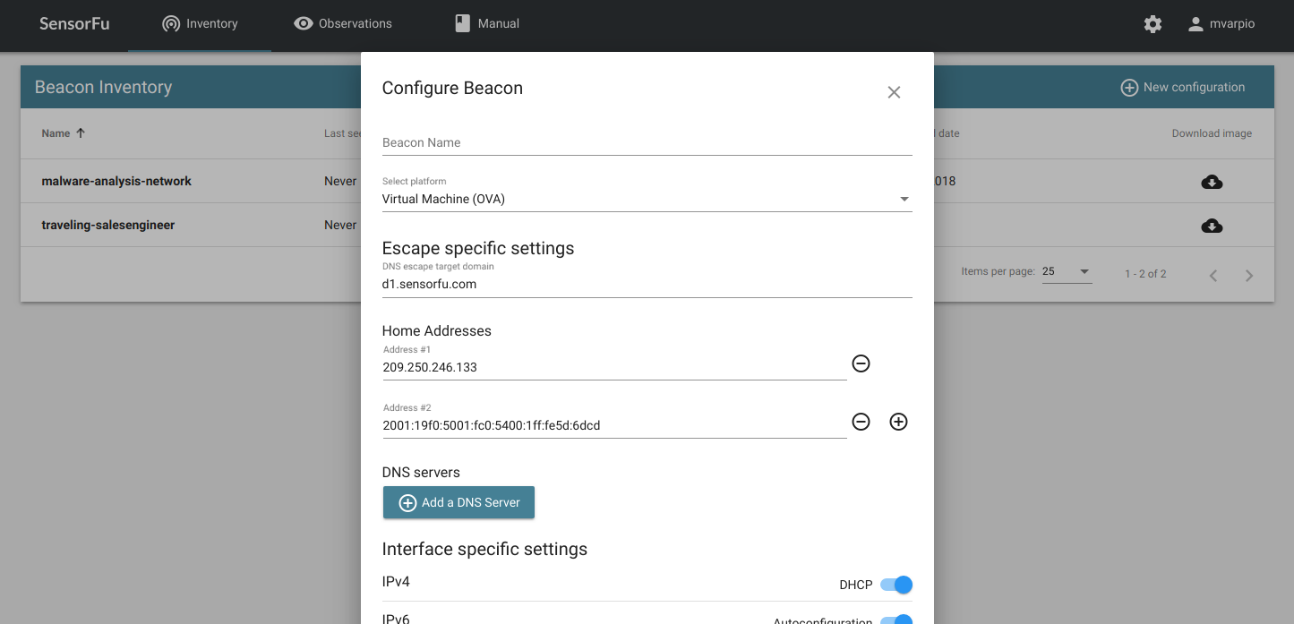This screenshot has width=1294, height=624.
Task: Open the Items per page dropdown
Action: pyautogui.click(x=1067, y=272)
